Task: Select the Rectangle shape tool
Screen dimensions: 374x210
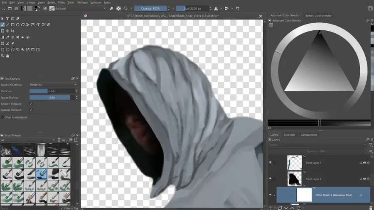Action: point(12,24)
